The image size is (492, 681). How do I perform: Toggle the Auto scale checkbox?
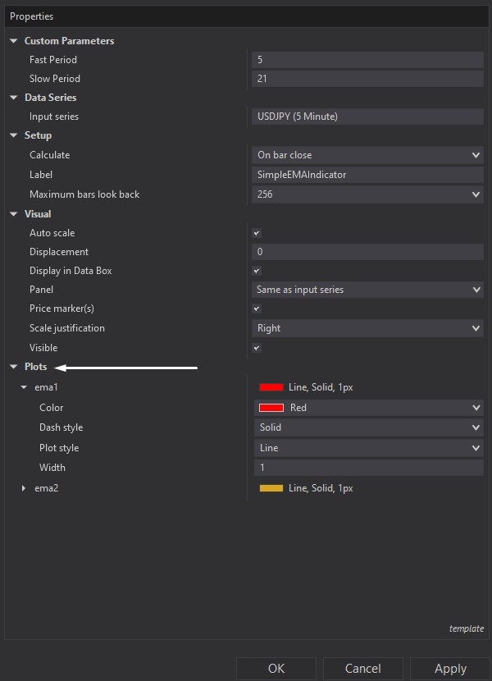coord(257,232)
